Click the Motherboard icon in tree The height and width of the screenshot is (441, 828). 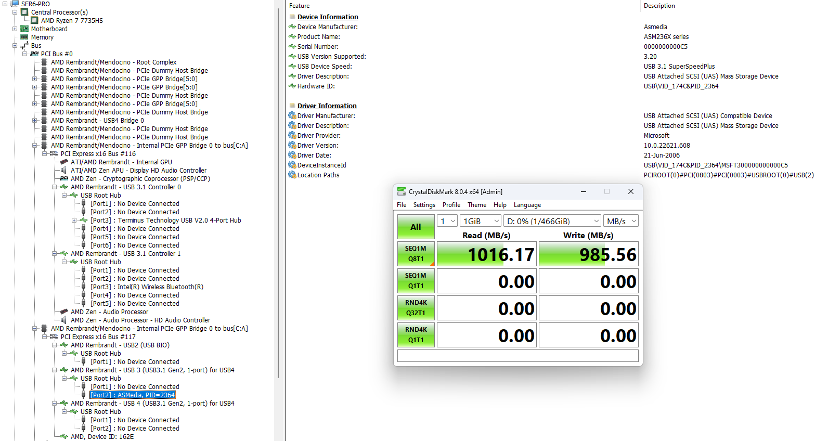coord(24,29)
